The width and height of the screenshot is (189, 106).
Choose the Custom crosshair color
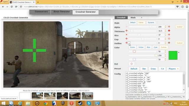coord(164,47)
